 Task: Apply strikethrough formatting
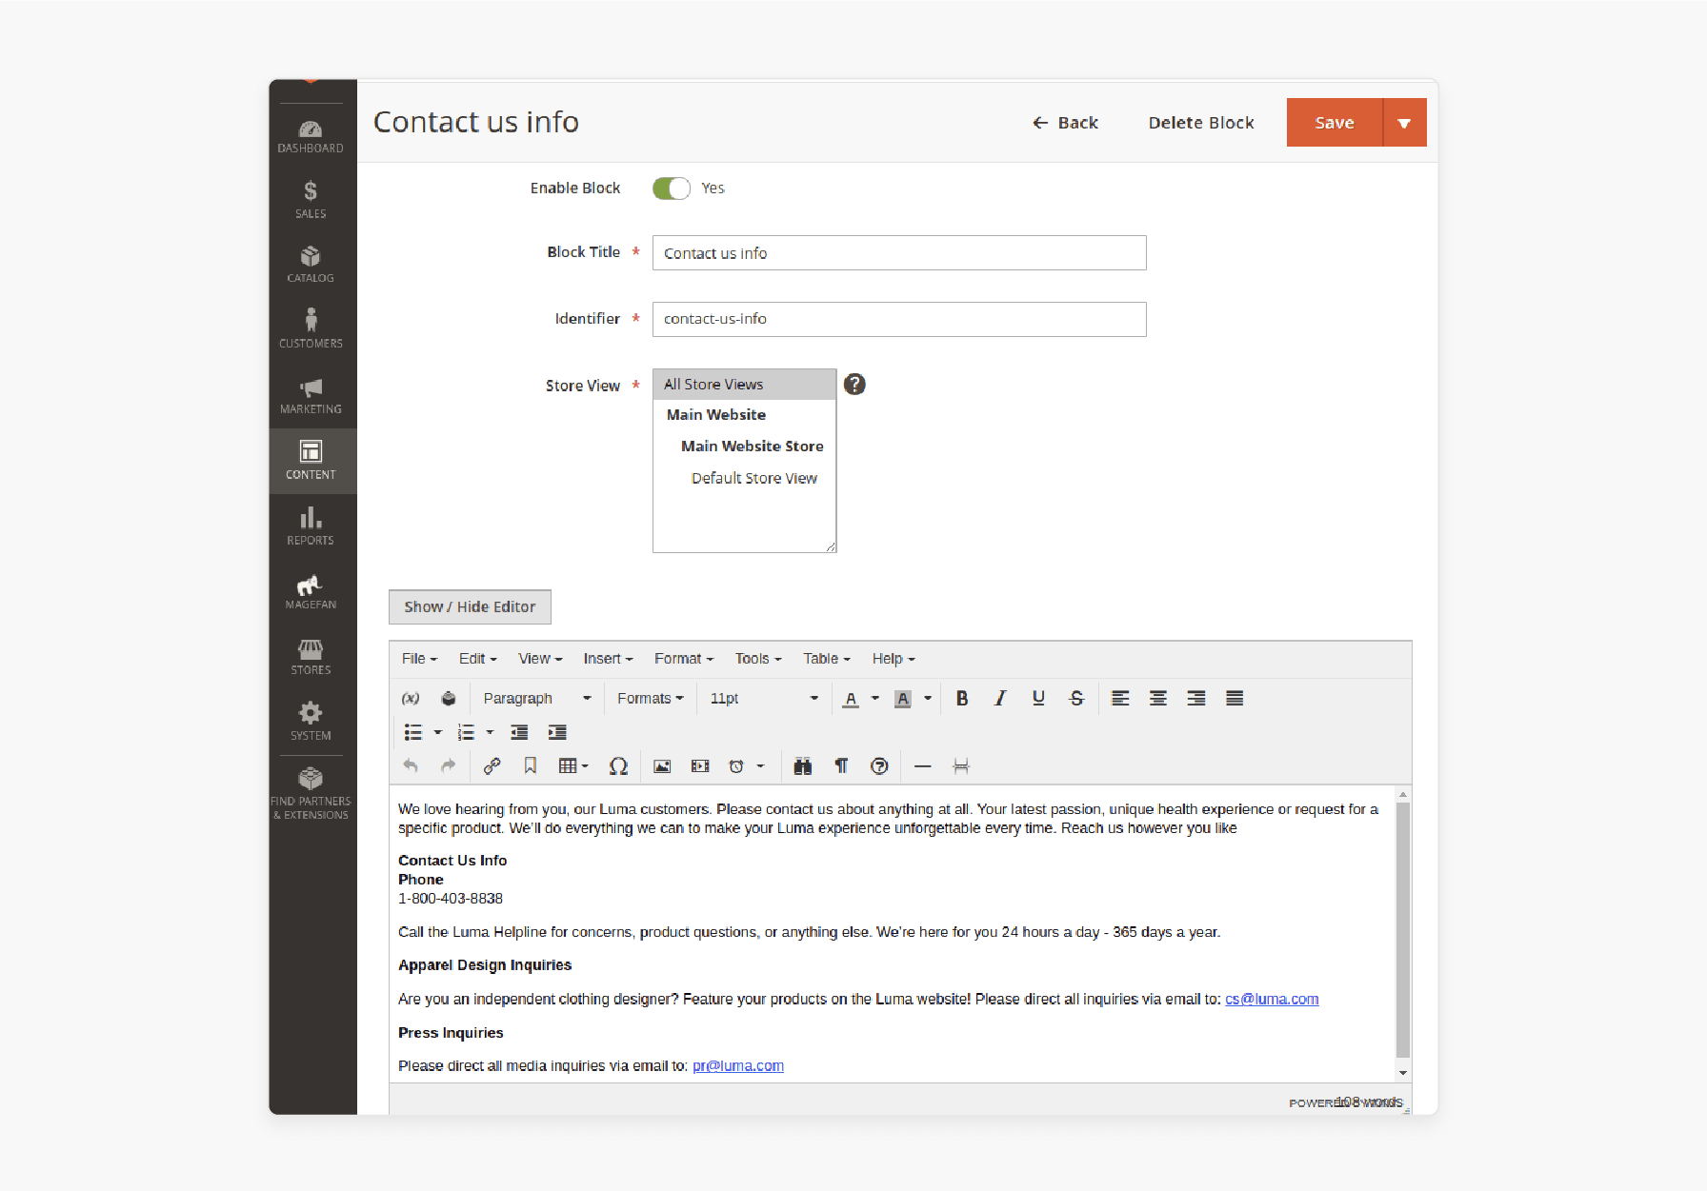[1076, 698]
